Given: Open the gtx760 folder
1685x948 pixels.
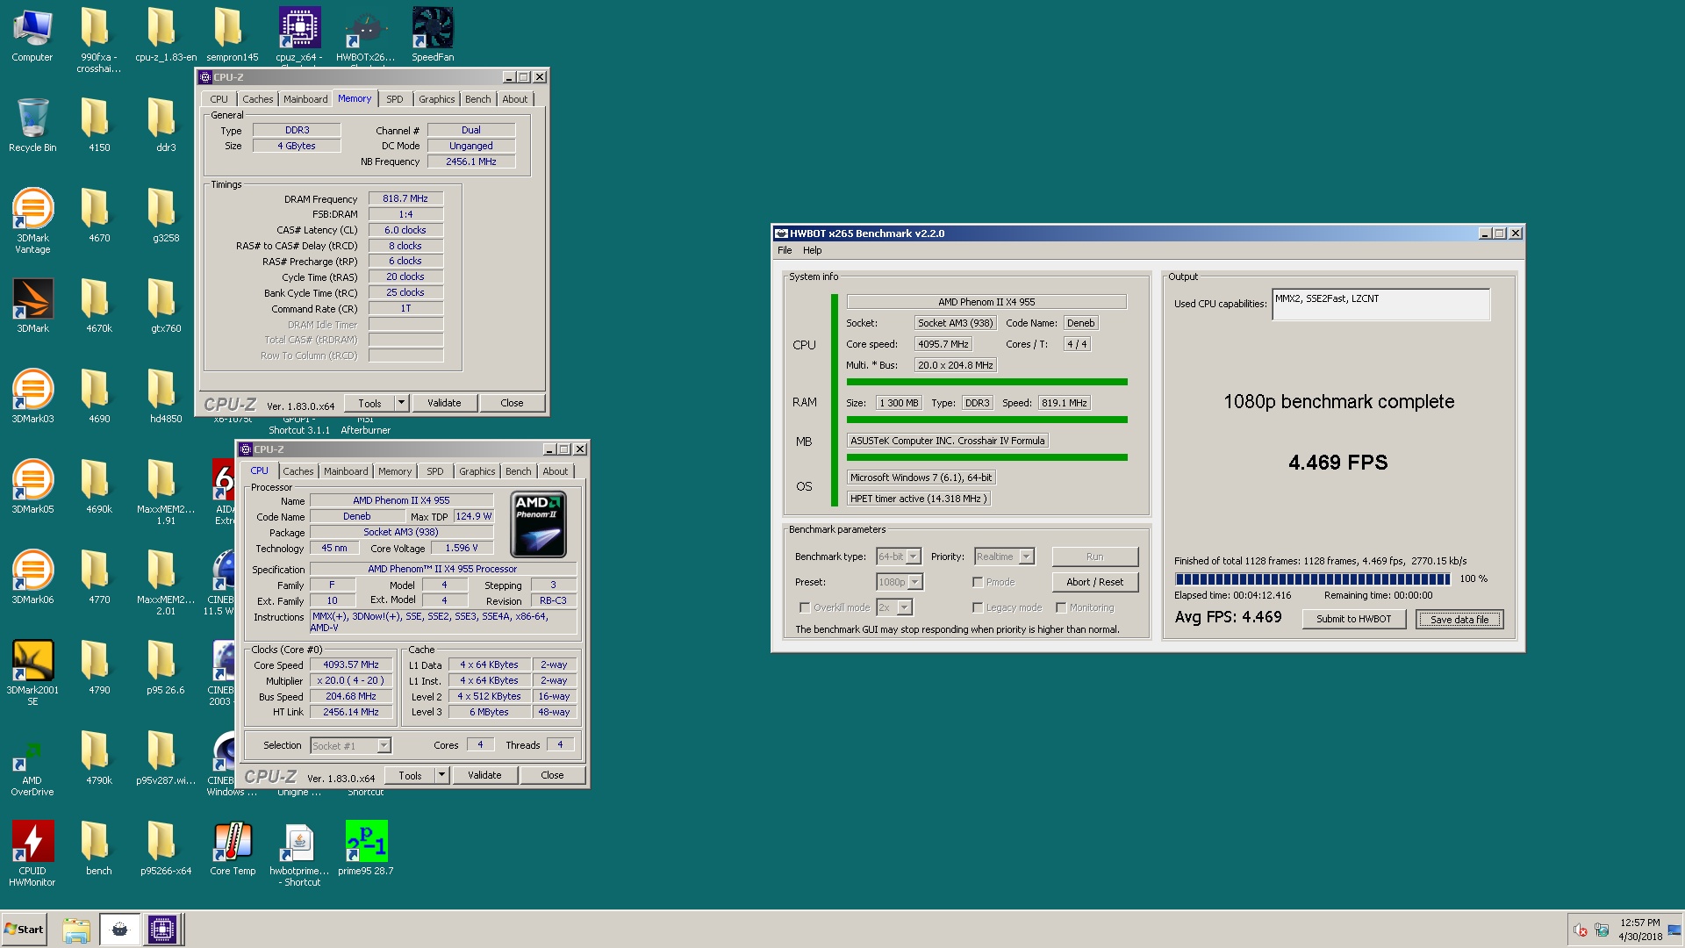Looking at the screenshot, I should click(166, 305).
